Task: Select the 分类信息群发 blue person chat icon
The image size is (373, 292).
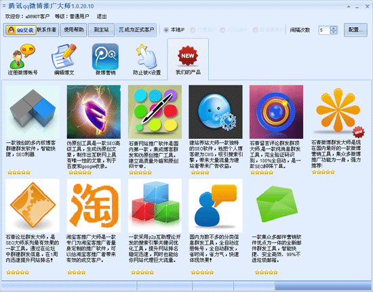Action: click(216, 205)
